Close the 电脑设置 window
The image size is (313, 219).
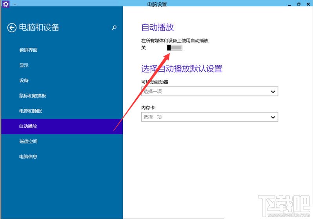pos(308,4)
